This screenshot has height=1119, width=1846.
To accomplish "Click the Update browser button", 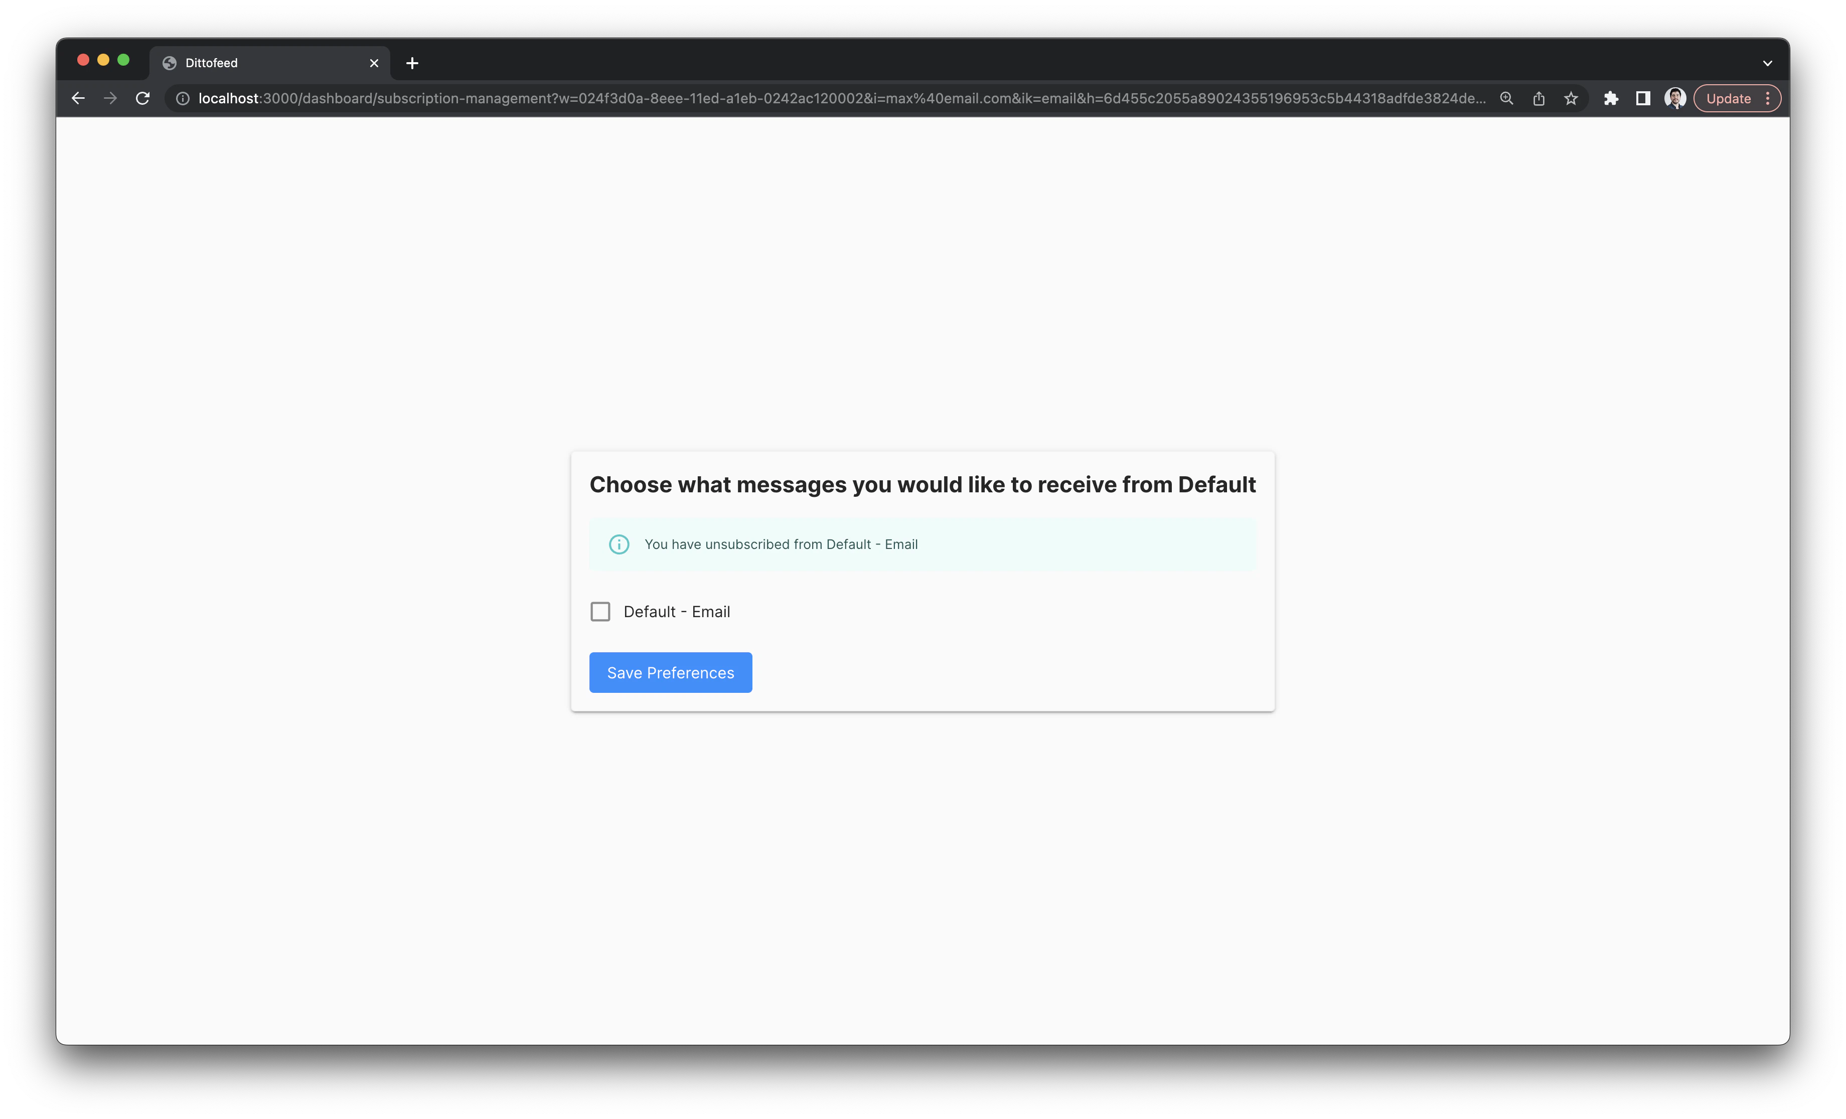I will 1729,98.
